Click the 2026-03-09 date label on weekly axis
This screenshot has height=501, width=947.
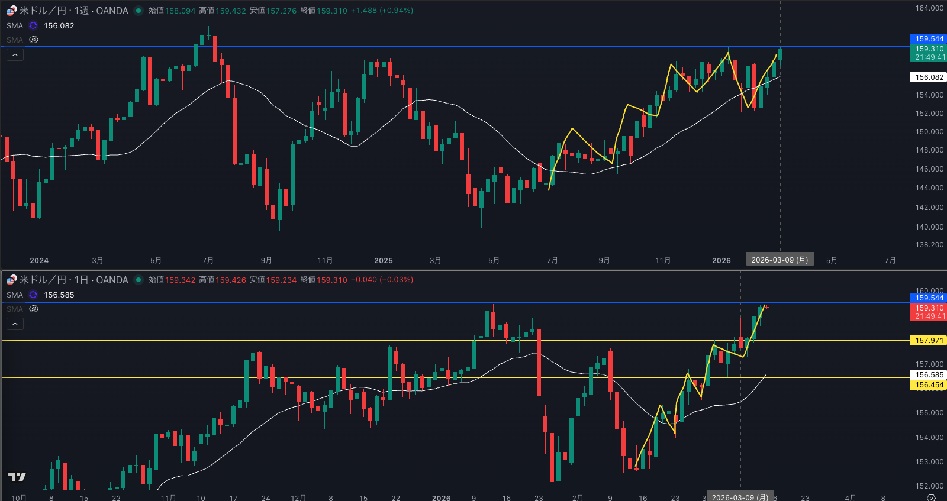(x=779, y=260)
